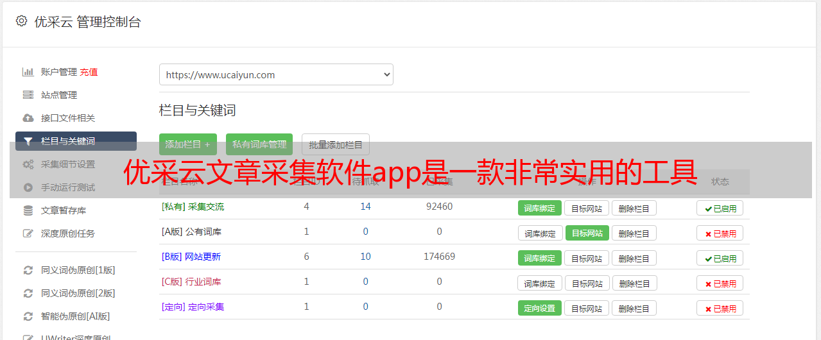Click the server icon for 站点管理
The height and width of the screenshot is (340, 821).
click(x=28, y=95)
